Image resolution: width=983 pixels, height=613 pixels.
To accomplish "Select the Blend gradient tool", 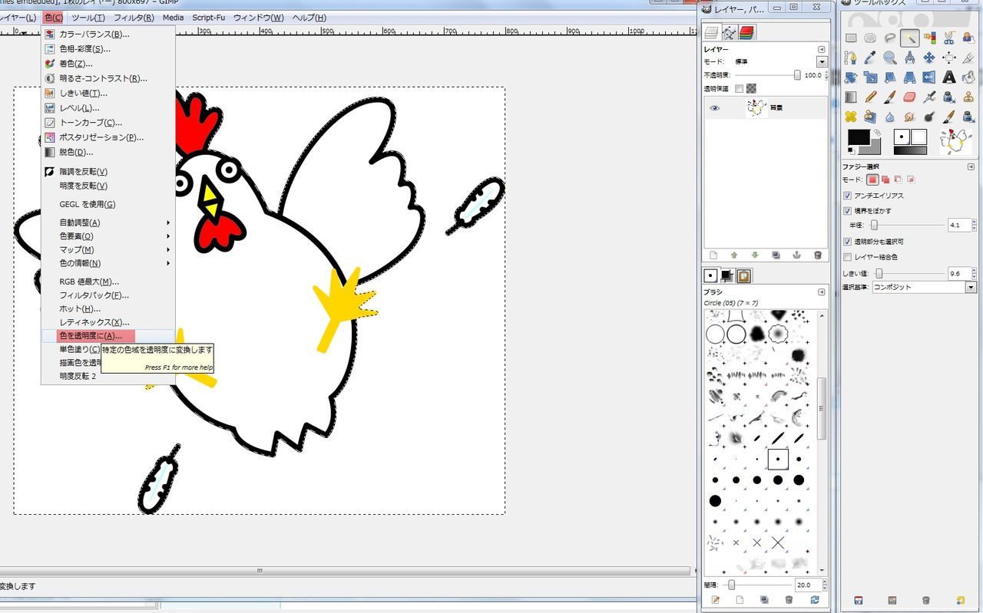I will pos(851,97).
